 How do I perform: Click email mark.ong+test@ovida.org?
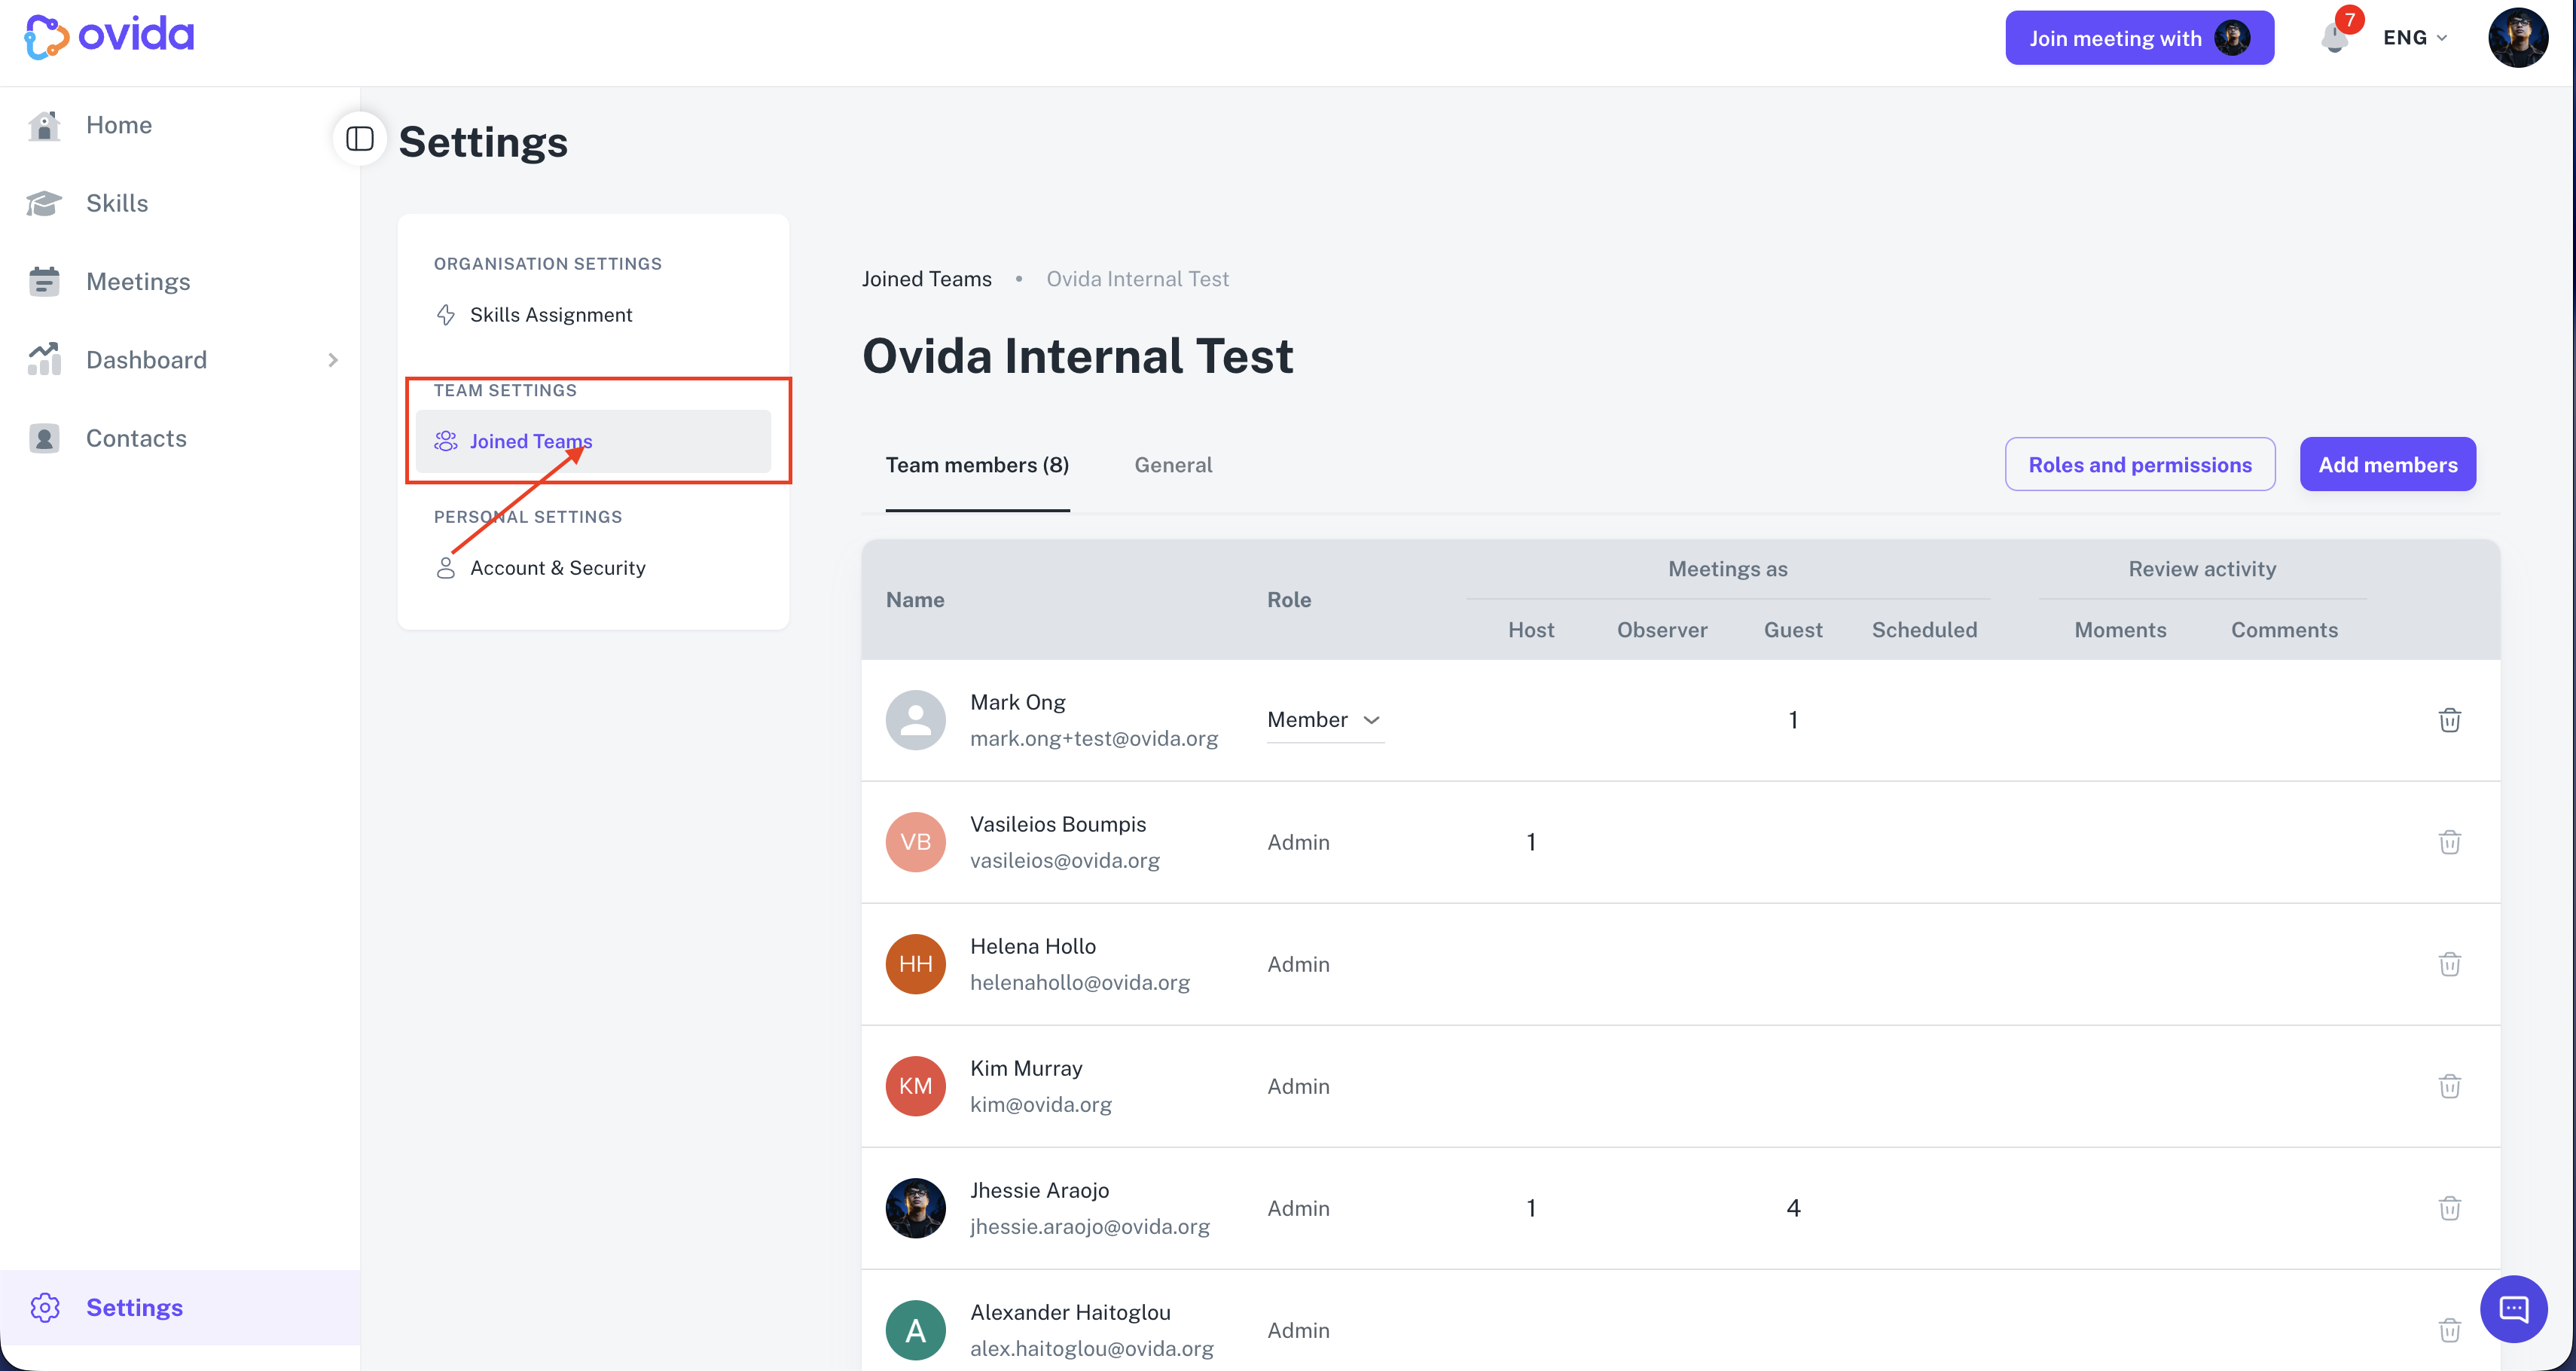coord(1094,738)
